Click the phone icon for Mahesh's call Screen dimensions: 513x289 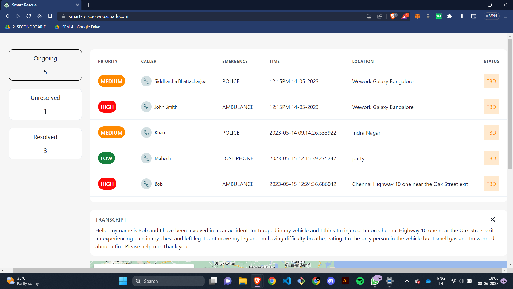(146, 158)
